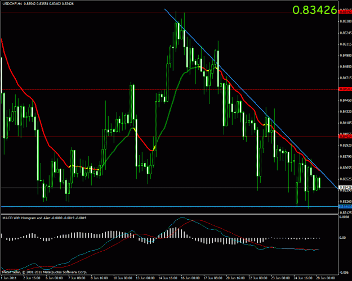Click the 0.83525 price axis label
The image size is (352, 281).
pyautogui.click(x=345, y=179)
